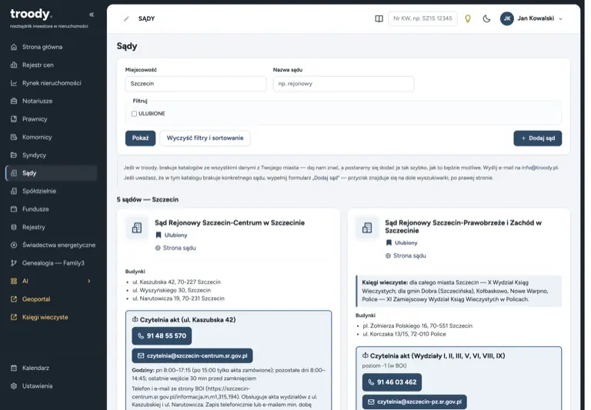Call phone number 91 48 55 570

(162, 335)
